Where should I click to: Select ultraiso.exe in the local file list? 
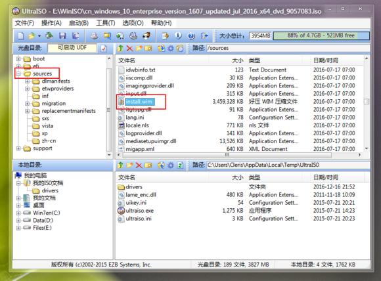pos(139,211)
